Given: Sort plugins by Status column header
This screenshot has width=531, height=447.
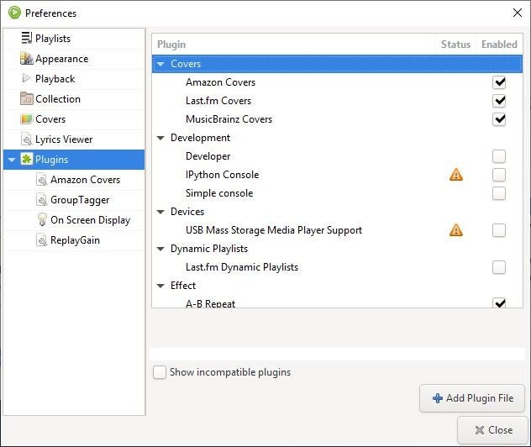Looking at the screenshot, I should point(455,45).
